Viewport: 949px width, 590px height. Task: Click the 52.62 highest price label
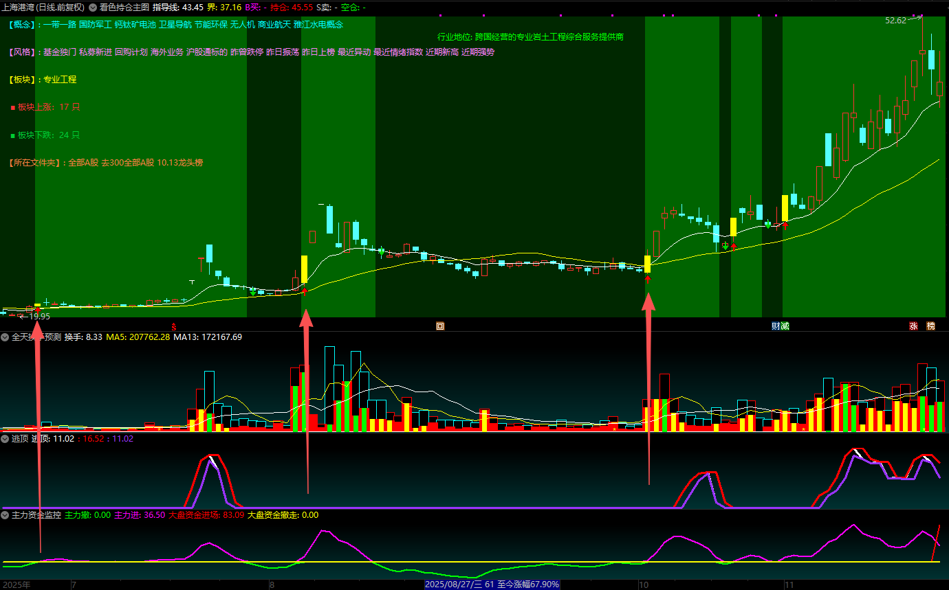[895, 21]
